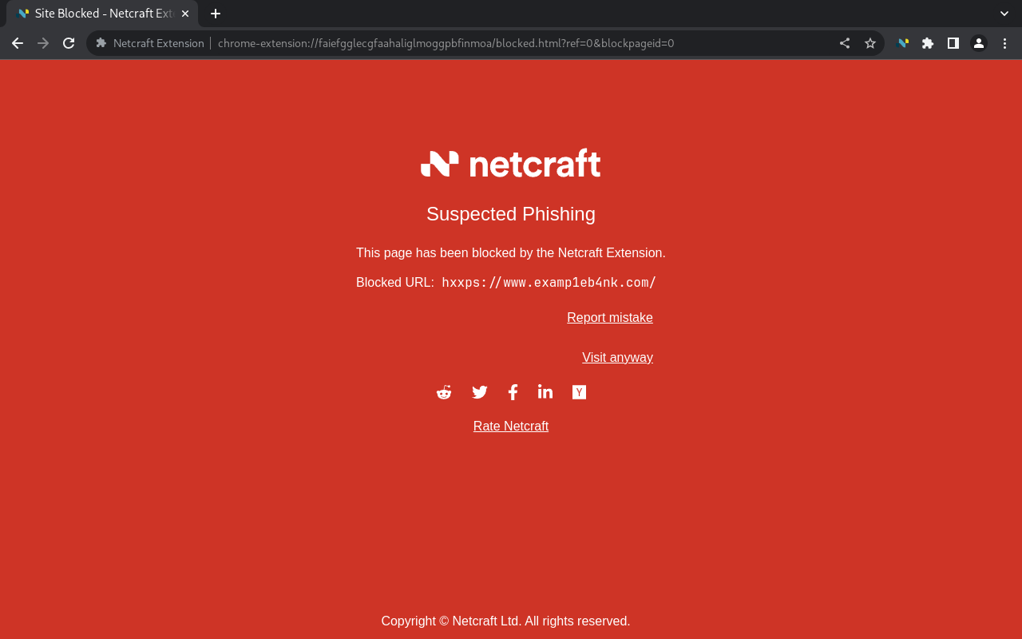Screen dimensions: 1022x639
Task: Expand the tab search chevron
Action: tap(1003, 13)
